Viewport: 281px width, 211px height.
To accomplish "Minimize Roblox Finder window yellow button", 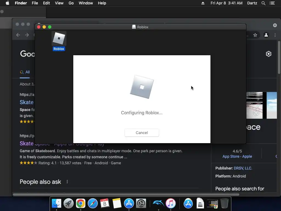I will 44,27.
